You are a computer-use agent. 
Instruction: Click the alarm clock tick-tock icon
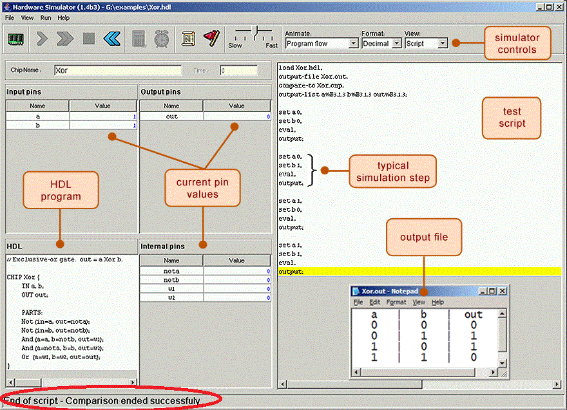[161, 39]
